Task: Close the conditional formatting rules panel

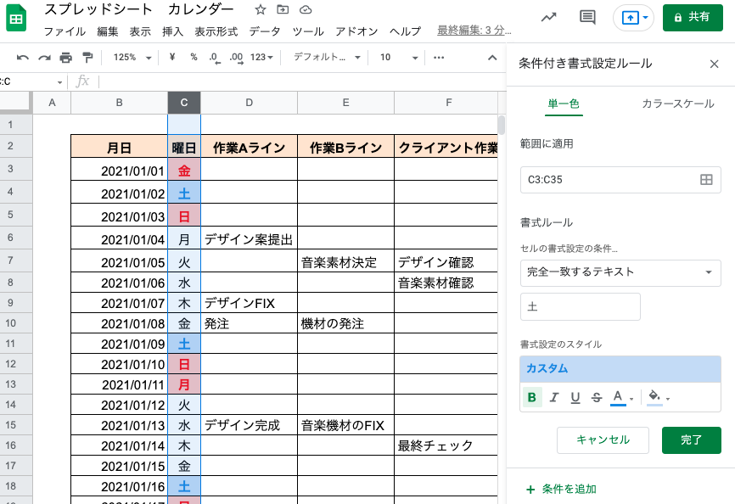Action: [x=714, y=64]
